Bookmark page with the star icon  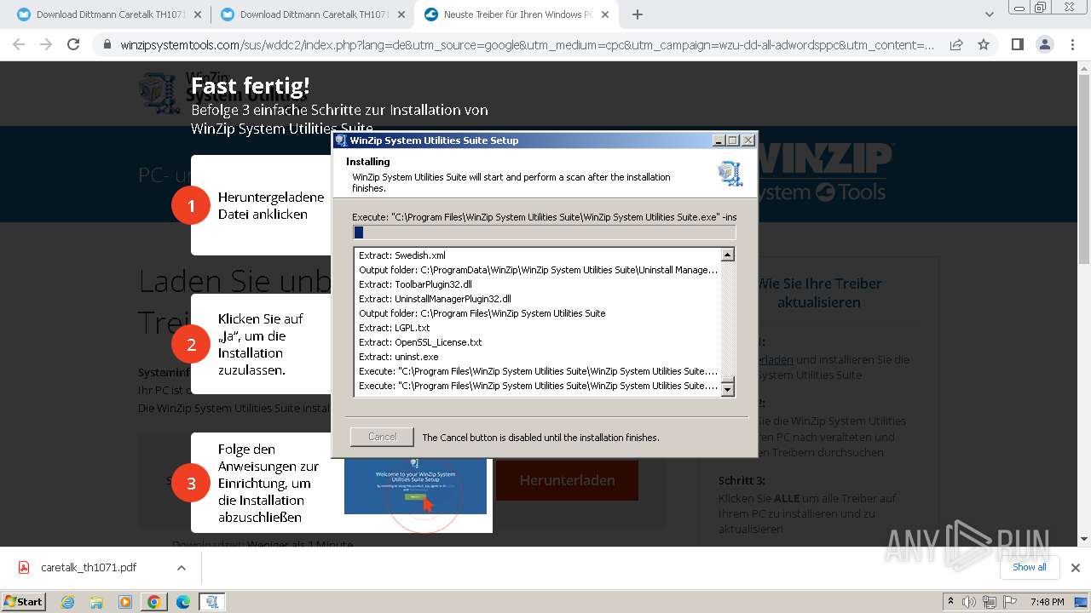click(x=984, y=44)
